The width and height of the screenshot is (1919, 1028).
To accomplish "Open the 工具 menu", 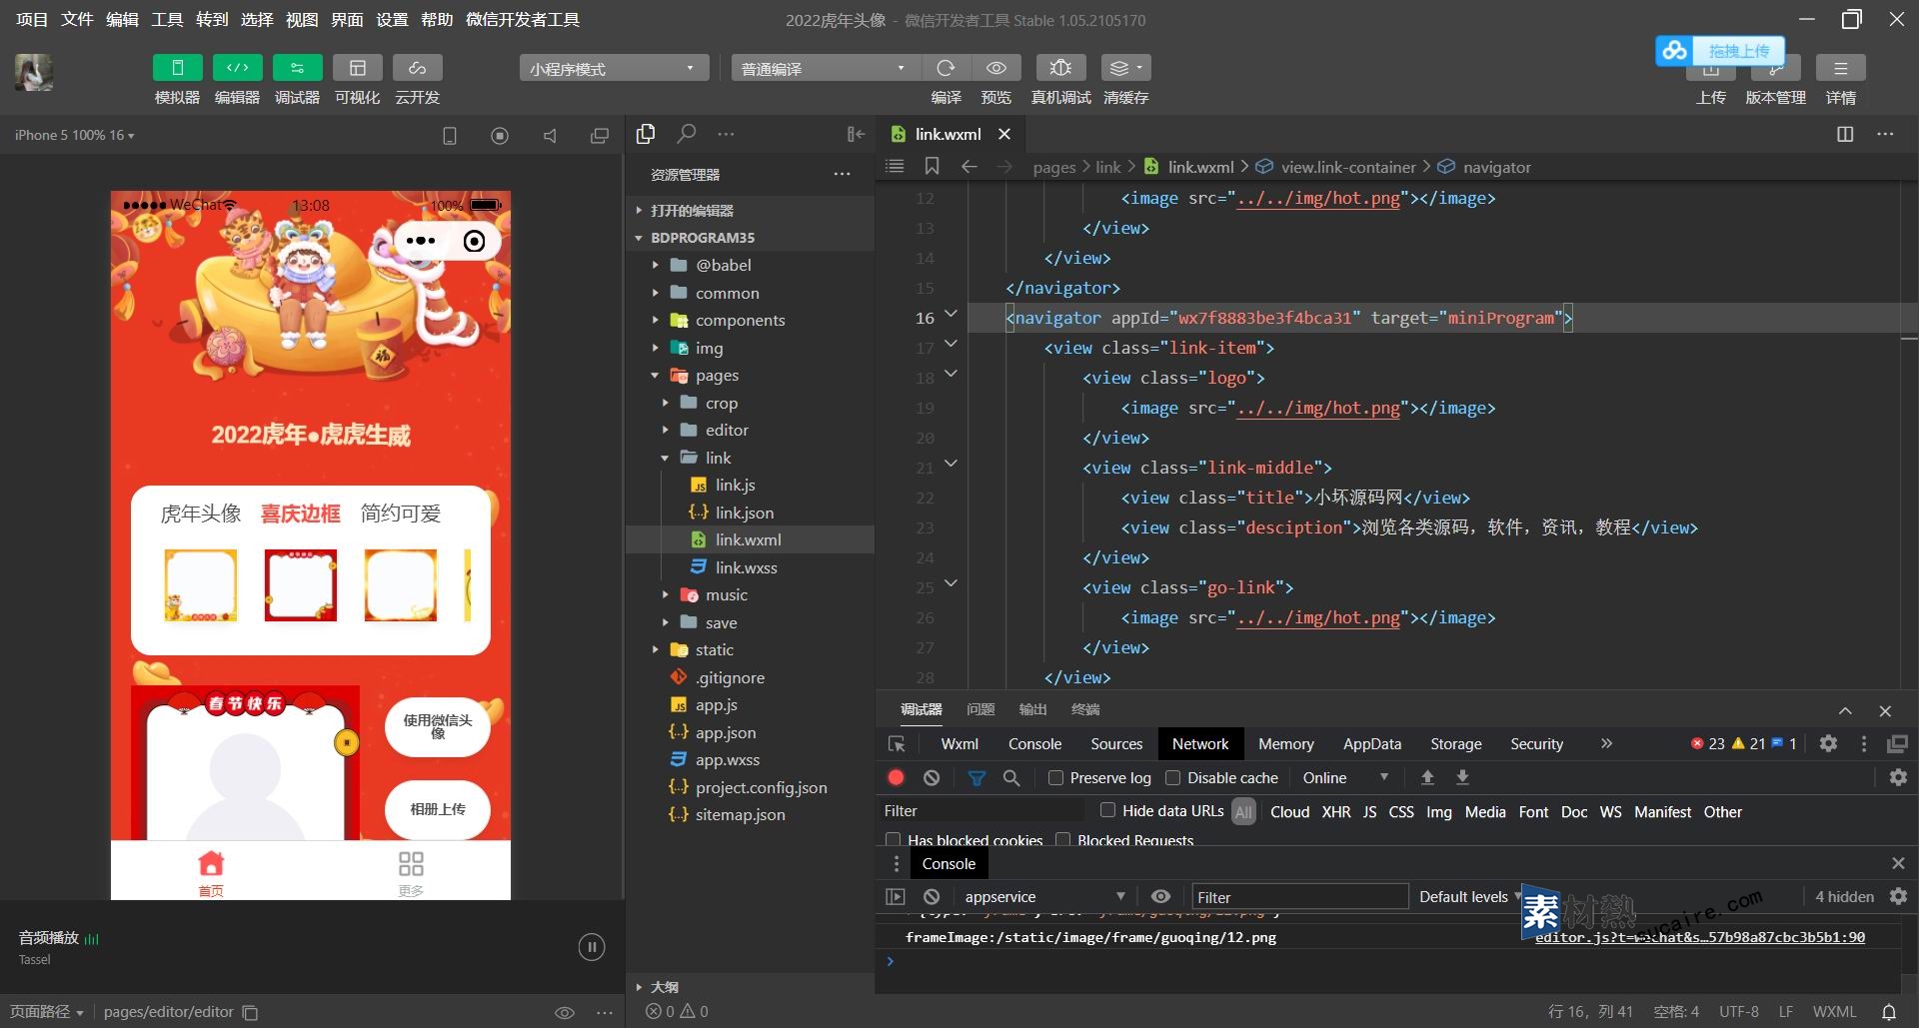I will click(x=167, y=19).
